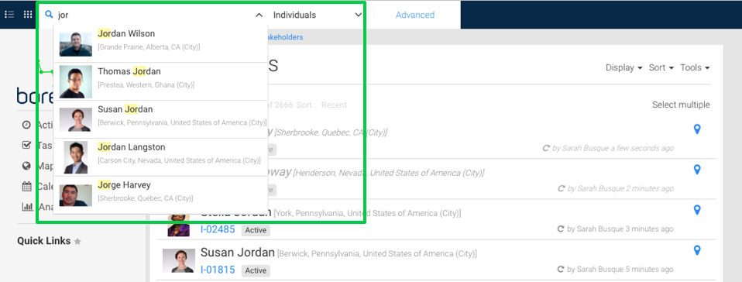Open the apps grid icon

pyautogui.click(x=28, y=15)
